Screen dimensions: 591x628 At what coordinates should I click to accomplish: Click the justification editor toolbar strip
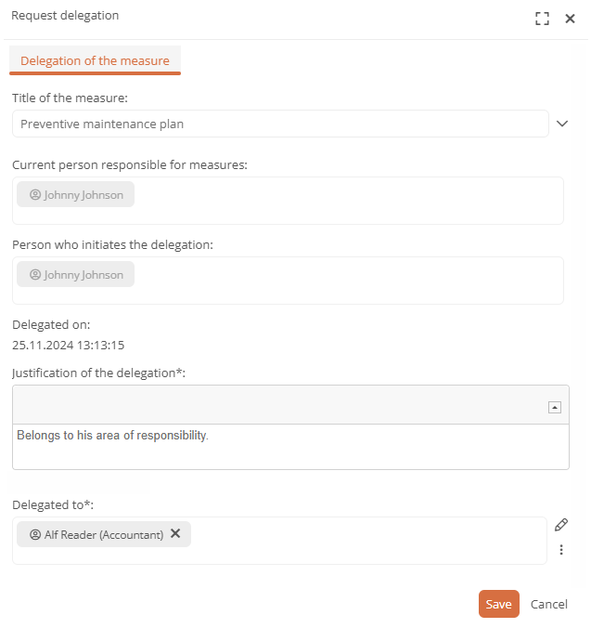tap(280, 404)
